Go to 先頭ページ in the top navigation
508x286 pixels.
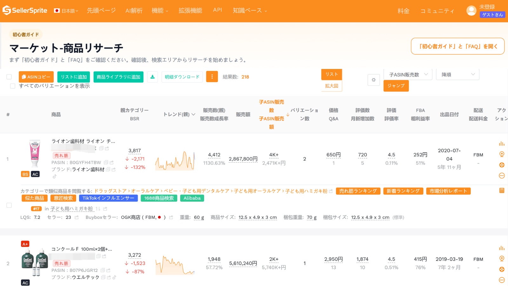(x=101, y=10)
